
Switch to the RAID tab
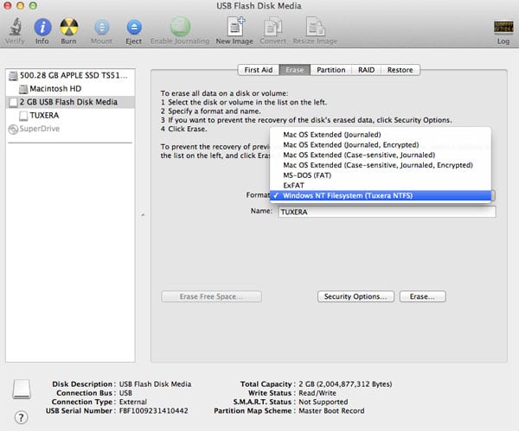click(x=366, y=70)
